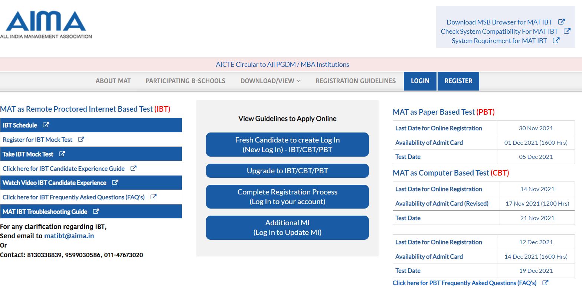Click external-link icon beside Watch Video IBT Candidate Experience
The width and height of the screenshot is (582, 288).
[115, 183]
